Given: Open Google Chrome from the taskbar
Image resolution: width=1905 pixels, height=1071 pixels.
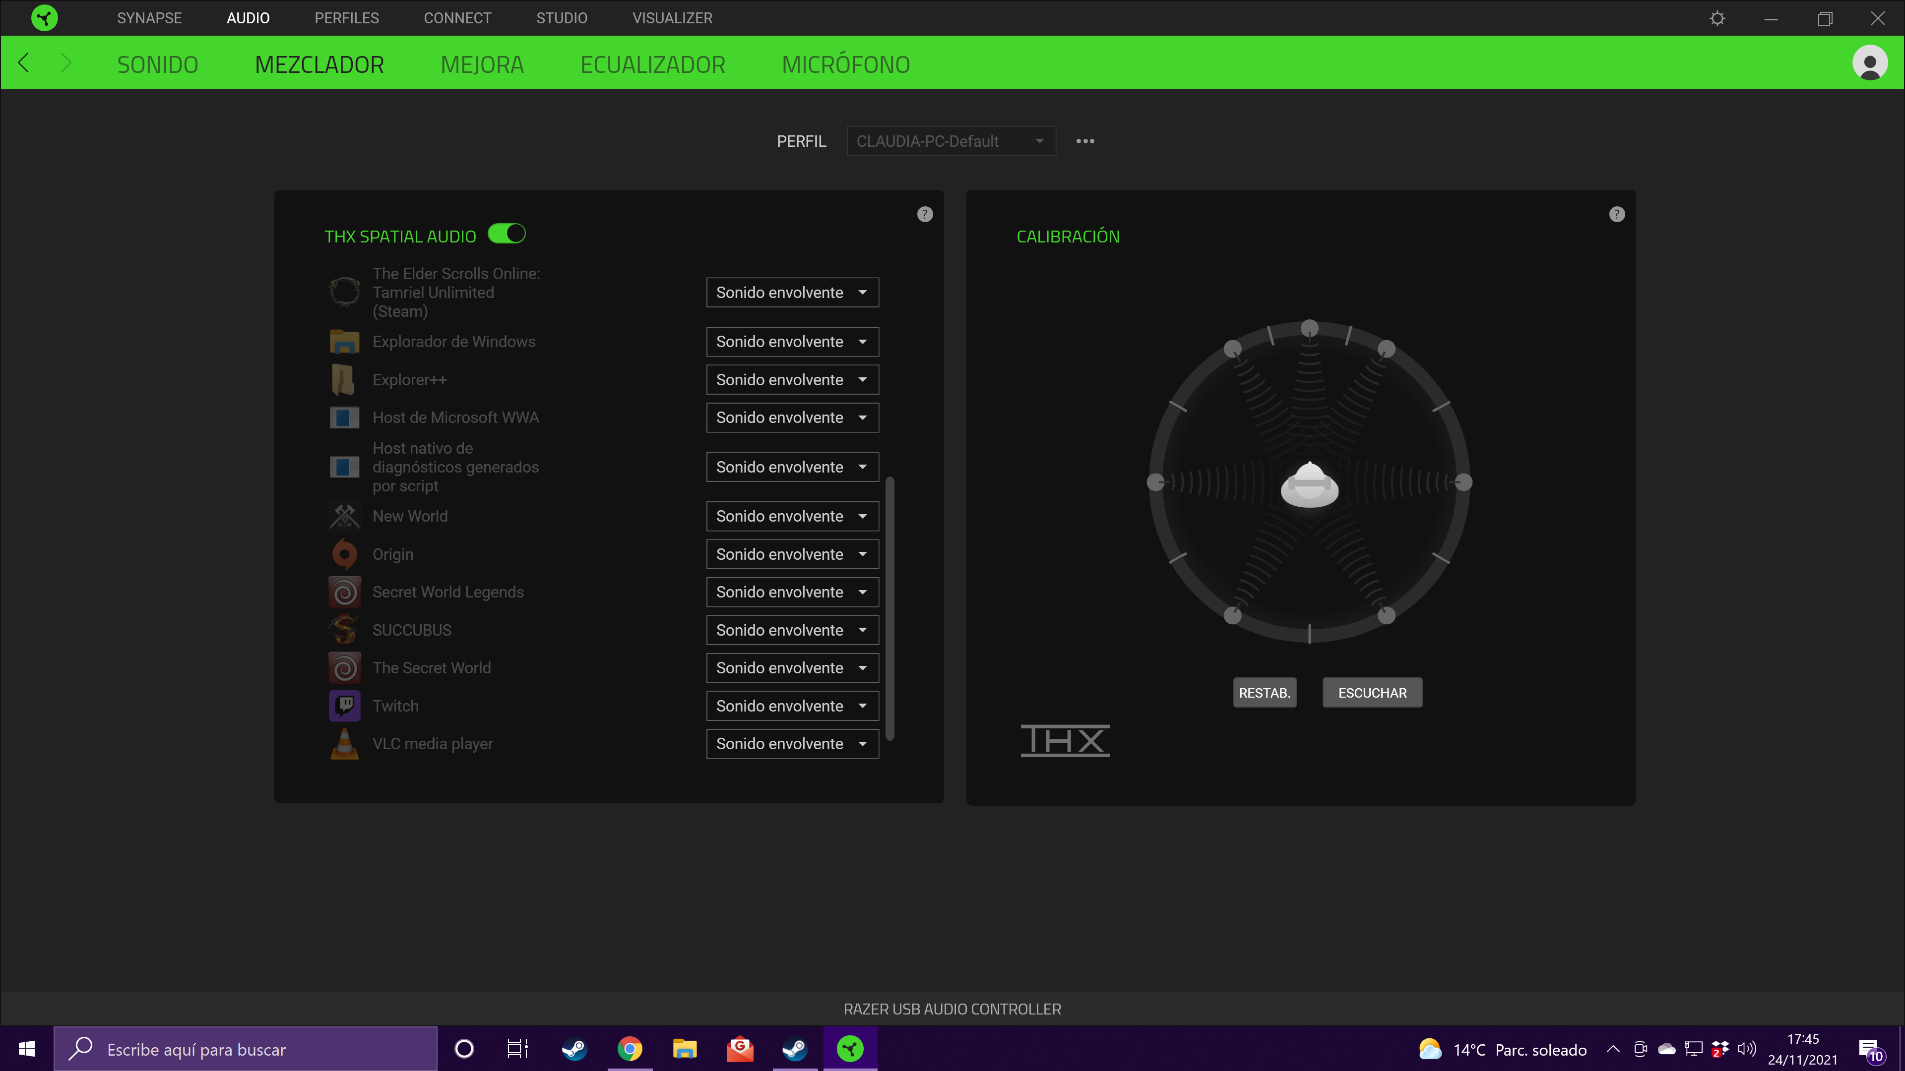Looking at the screenshot, I should point(630,1049).
